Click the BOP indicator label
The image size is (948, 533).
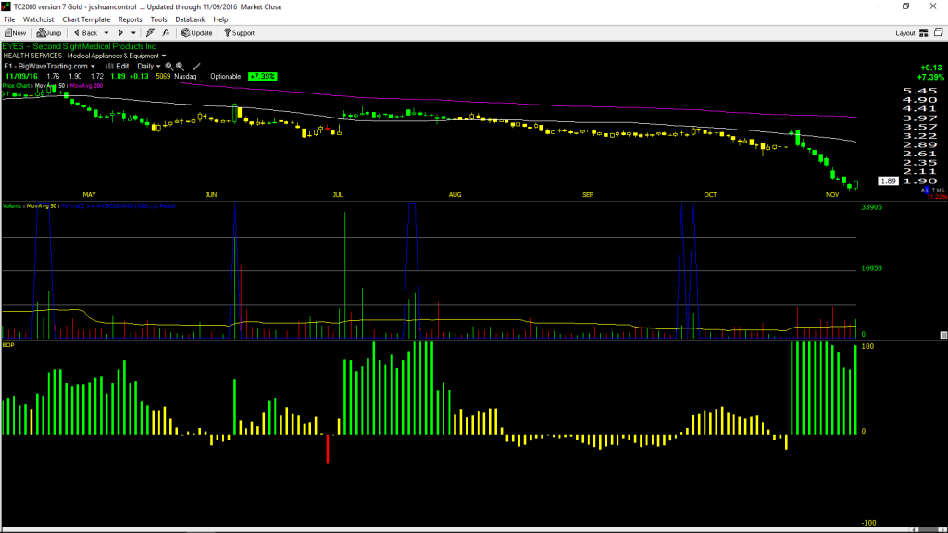tap(8, 345)
